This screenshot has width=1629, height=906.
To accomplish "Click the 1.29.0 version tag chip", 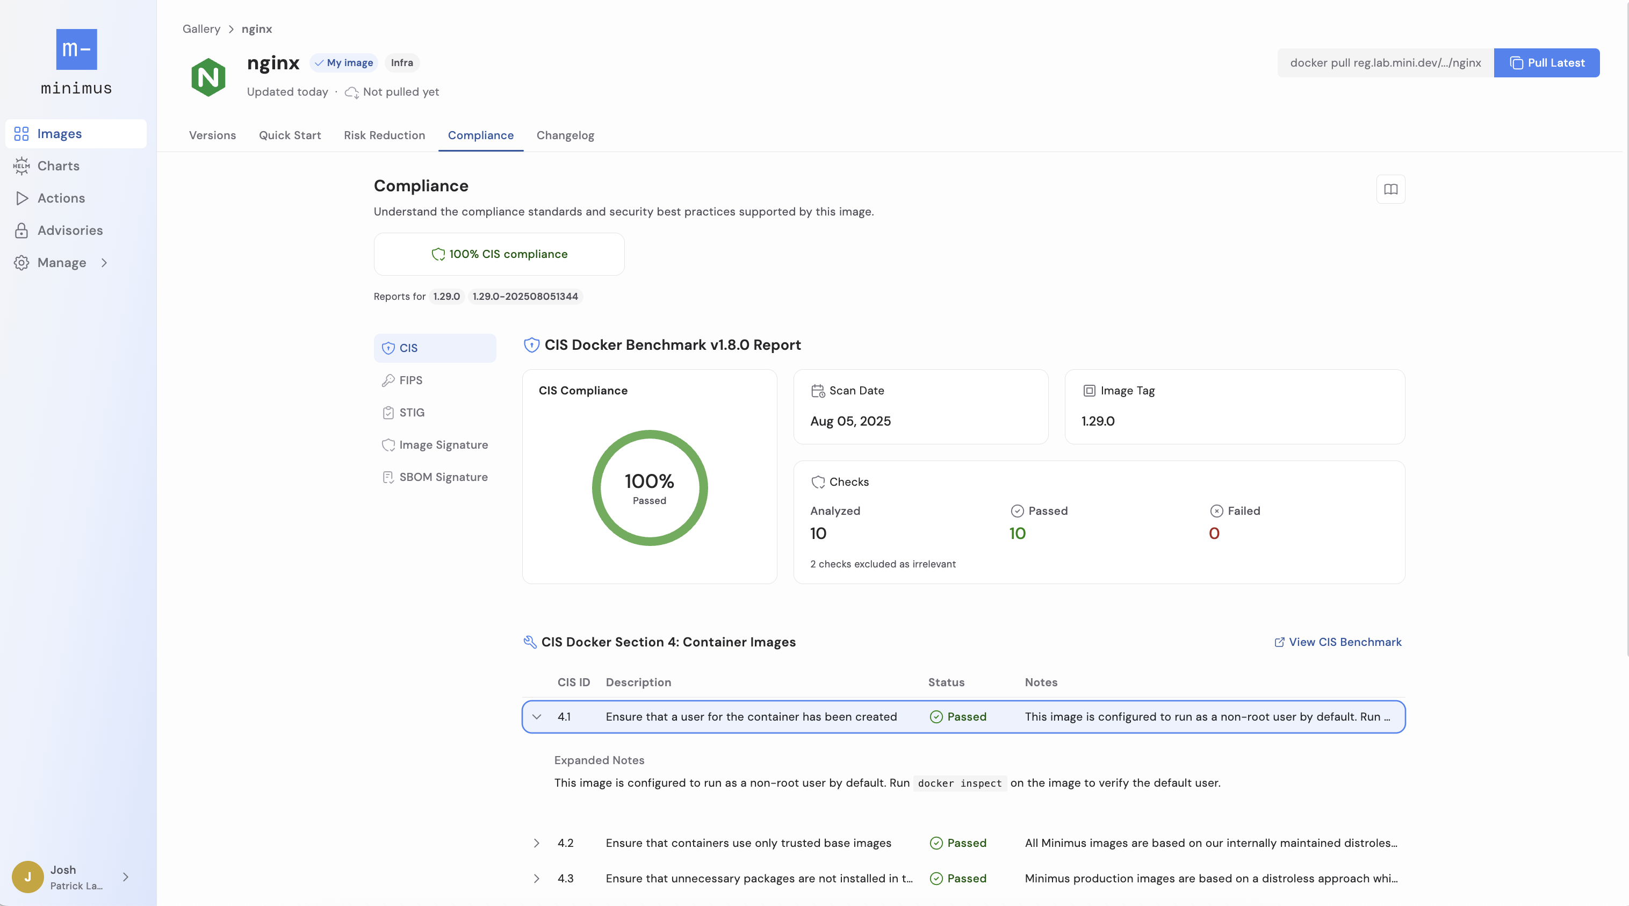I will click(x=446, y=297).
